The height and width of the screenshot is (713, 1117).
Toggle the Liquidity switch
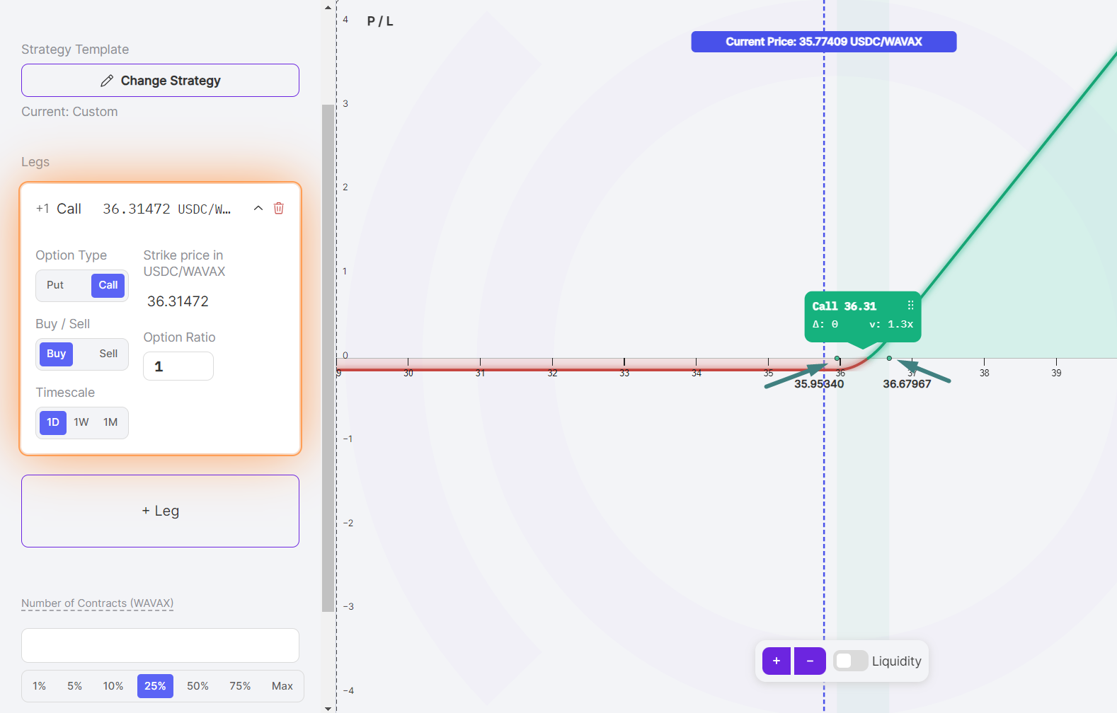(850, 661)
